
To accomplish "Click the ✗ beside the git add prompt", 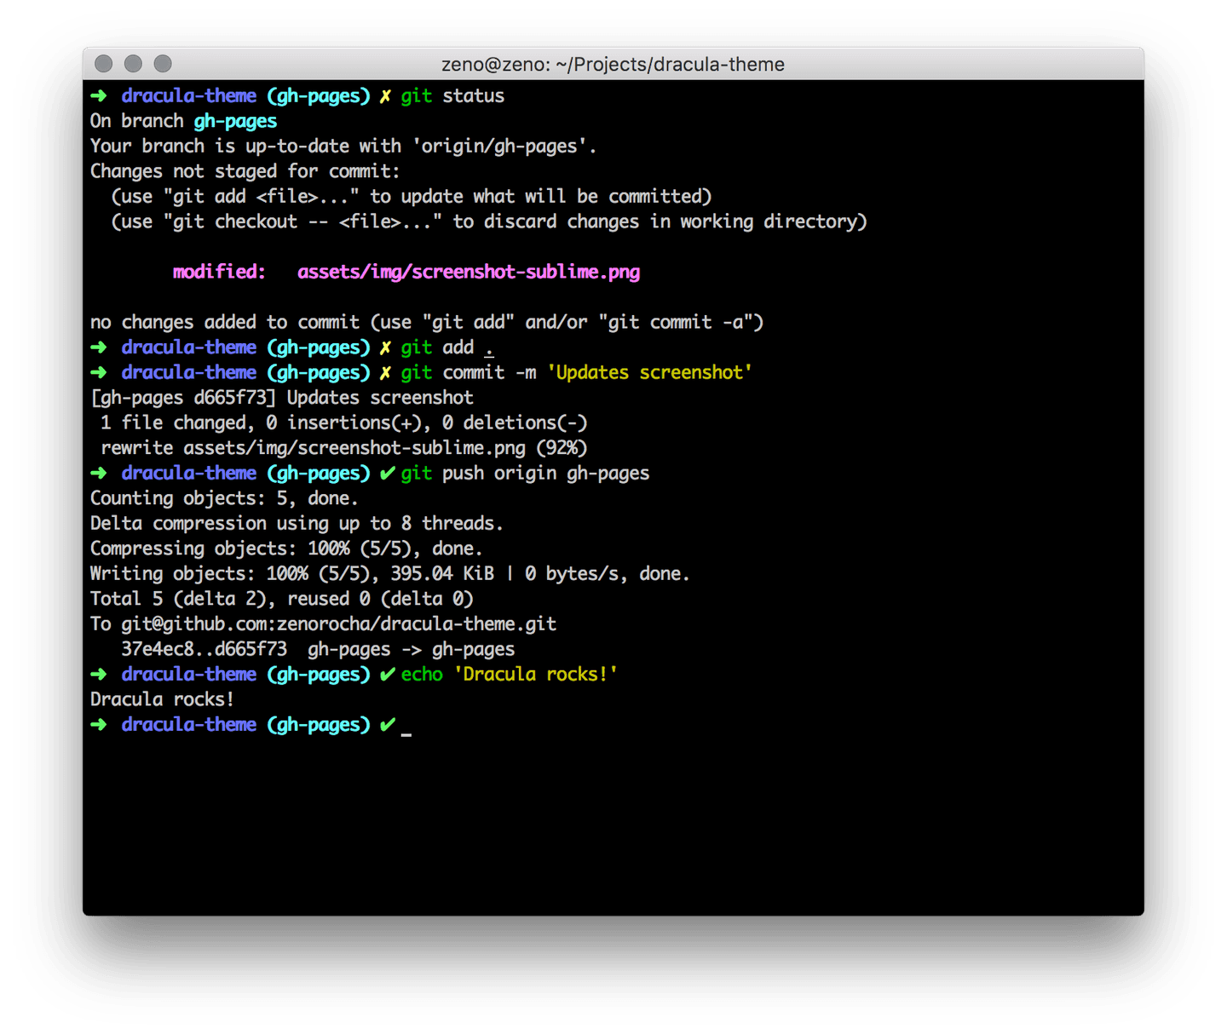I will coord(385,347).
